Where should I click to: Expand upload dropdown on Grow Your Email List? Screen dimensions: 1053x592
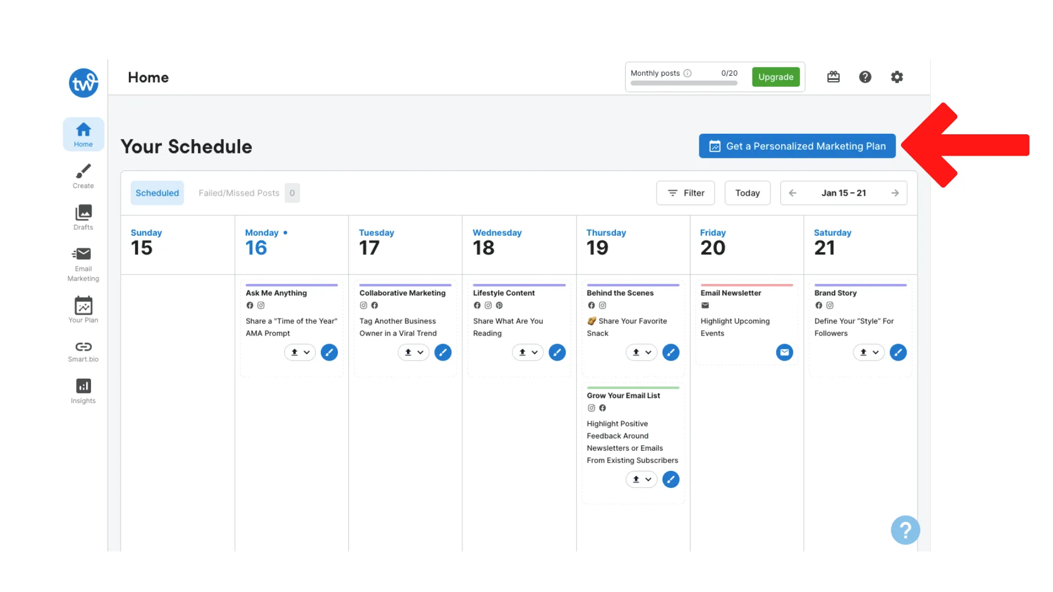click(x=642, y=480)
